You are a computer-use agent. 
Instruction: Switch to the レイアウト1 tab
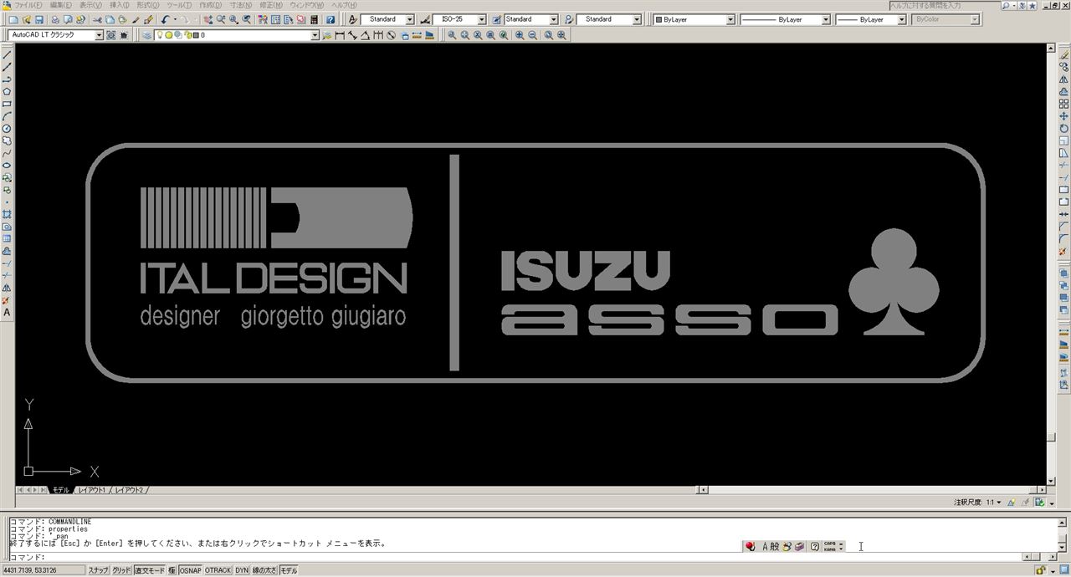pos(92,490)
